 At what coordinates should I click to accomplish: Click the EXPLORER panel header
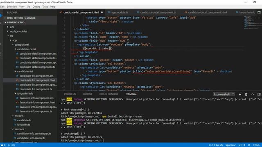[x=12, y=13]
